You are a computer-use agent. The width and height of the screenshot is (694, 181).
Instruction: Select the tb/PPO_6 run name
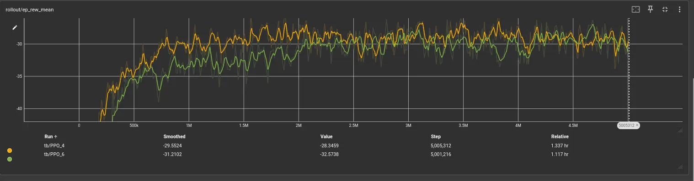(54, 154)
